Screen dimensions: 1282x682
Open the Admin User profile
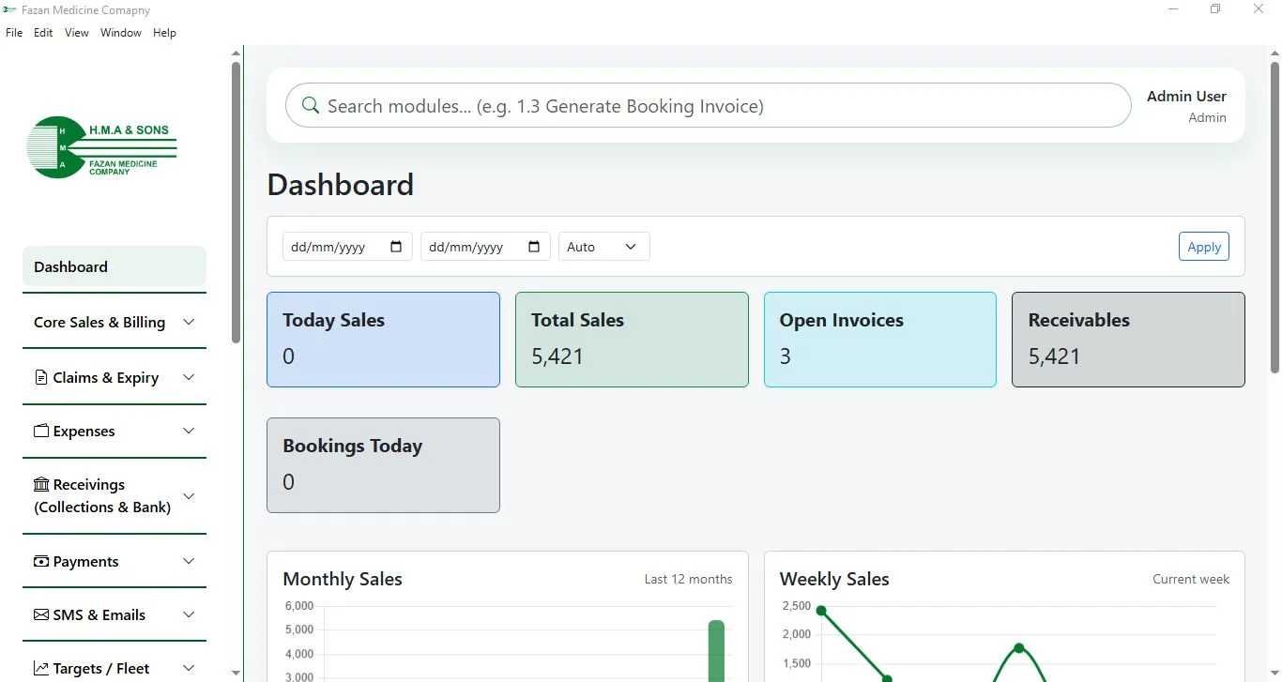1186,106
